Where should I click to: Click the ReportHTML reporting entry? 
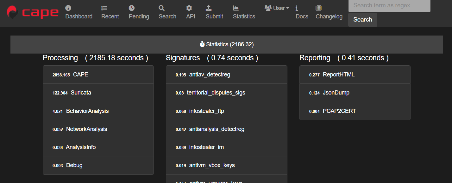pos(355,74)
